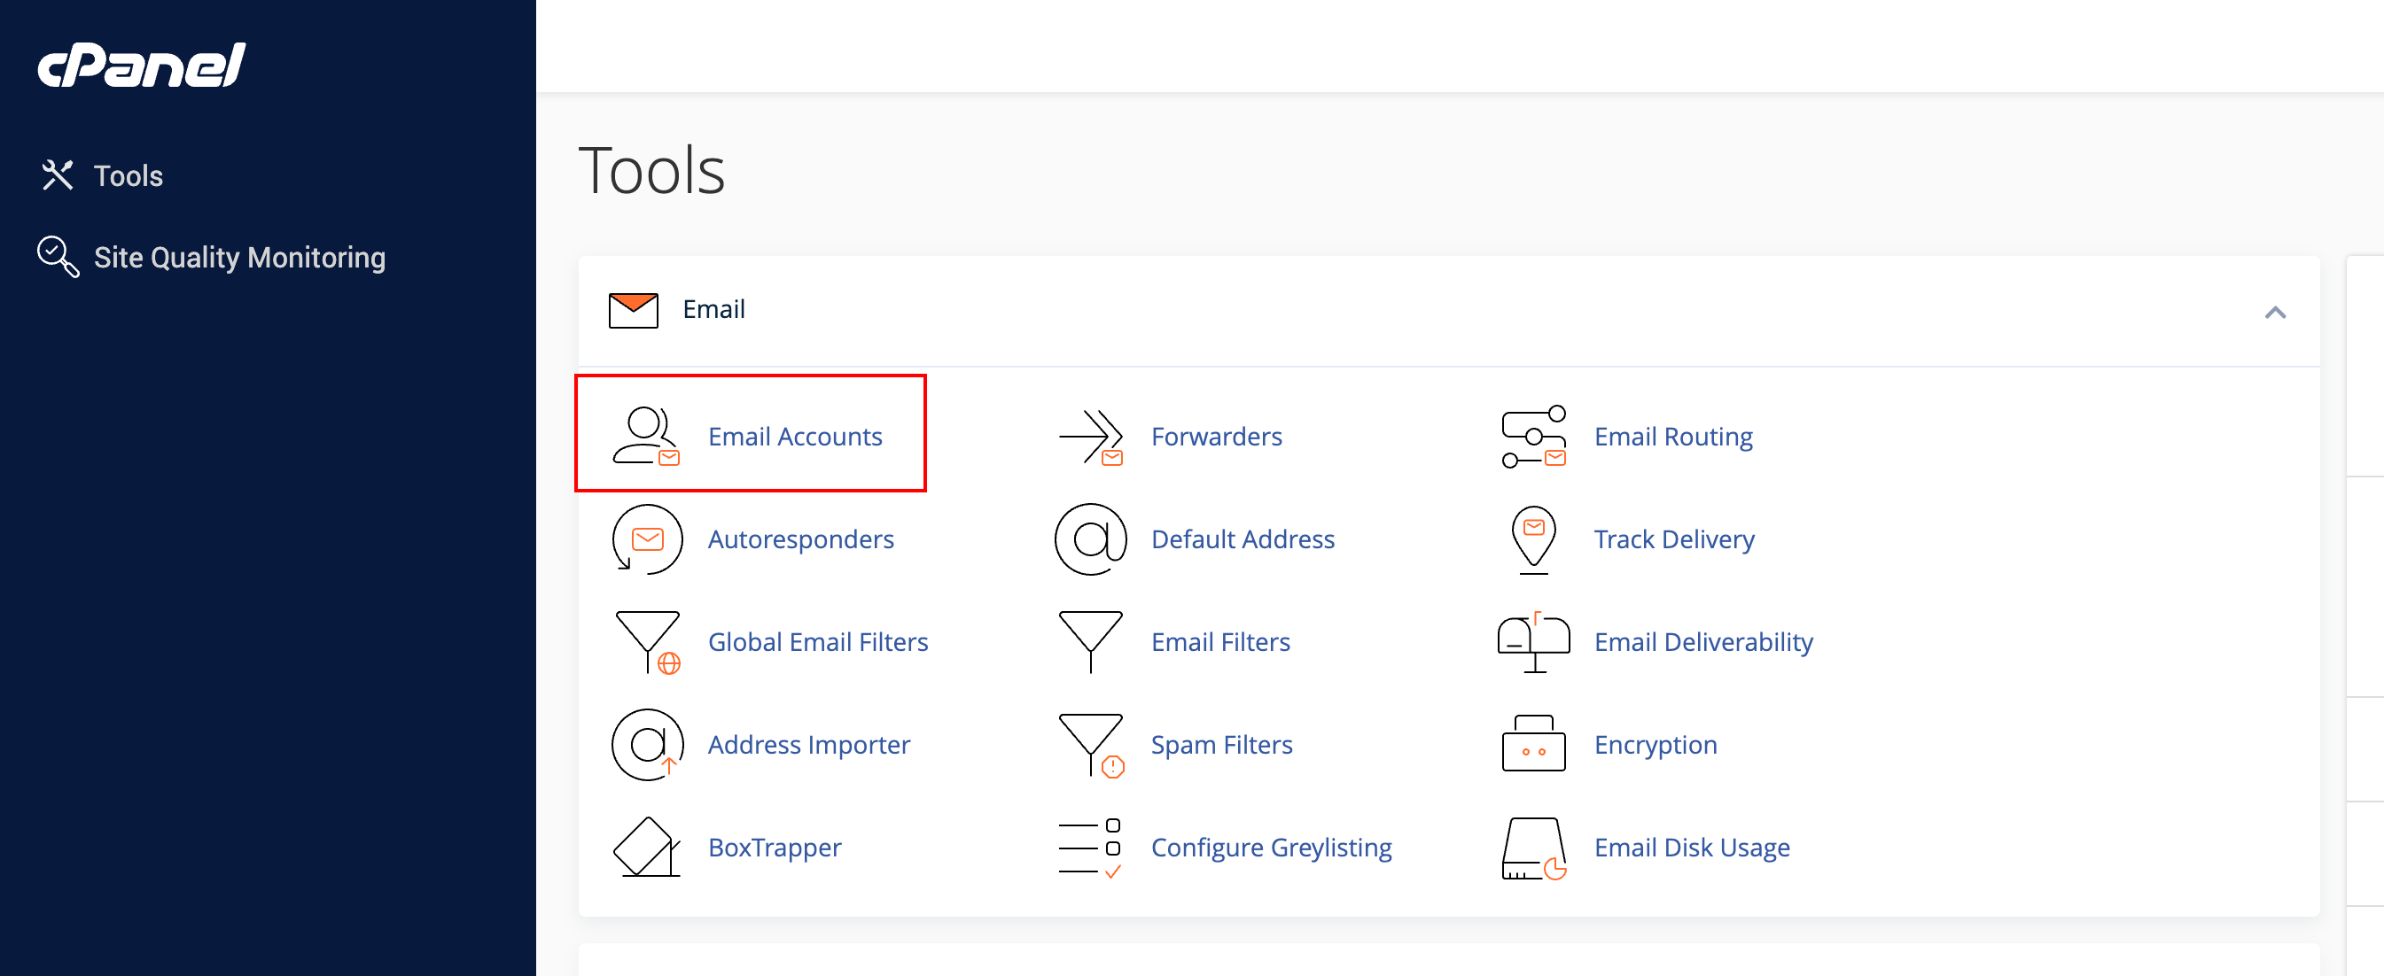This screenshot has width=2384, height=976.
Task: Open Site Quality Monitoring in sidebar
Action: (238, 257)
